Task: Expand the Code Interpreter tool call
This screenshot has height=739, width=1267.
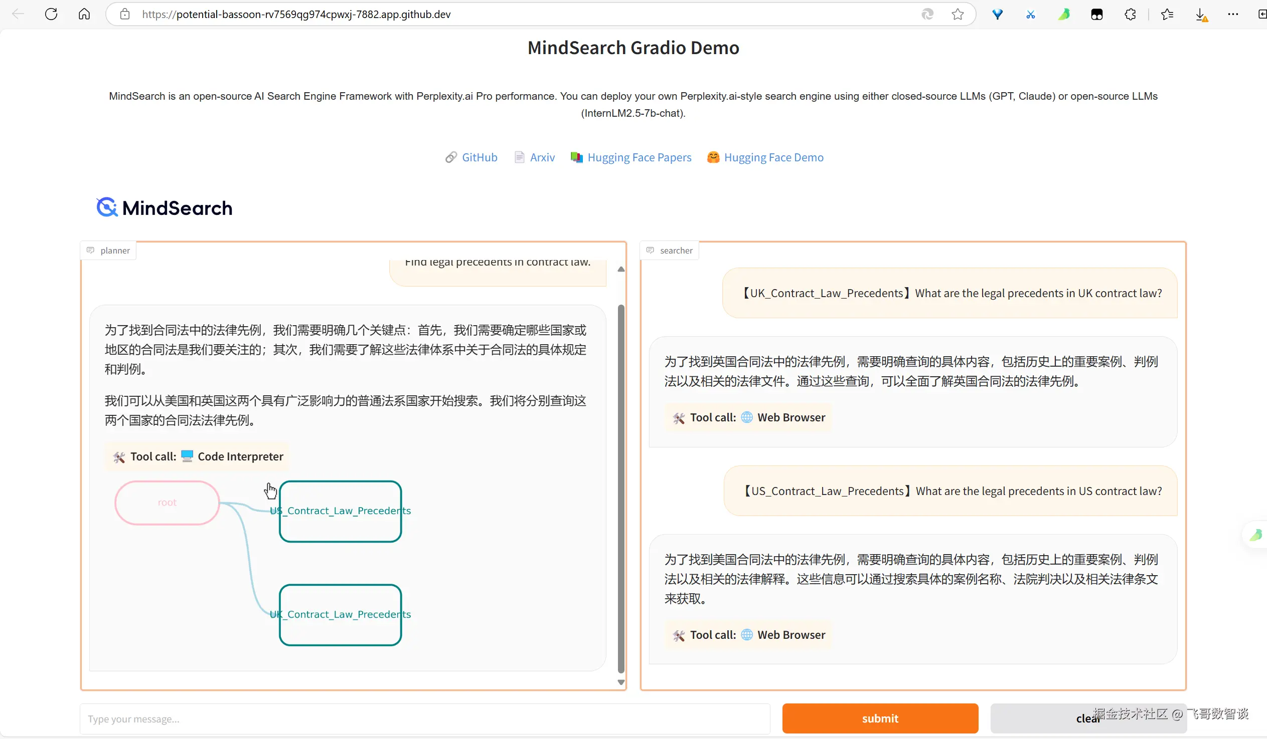Action: click(x=198, y=456)
